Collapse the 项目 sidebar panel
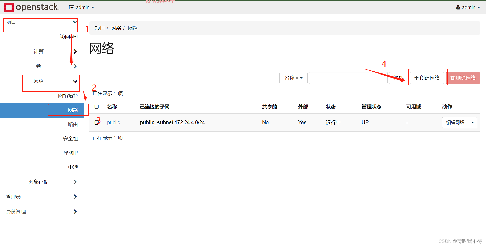The height and width of the screenshot is (246, 486). point(75,22)
